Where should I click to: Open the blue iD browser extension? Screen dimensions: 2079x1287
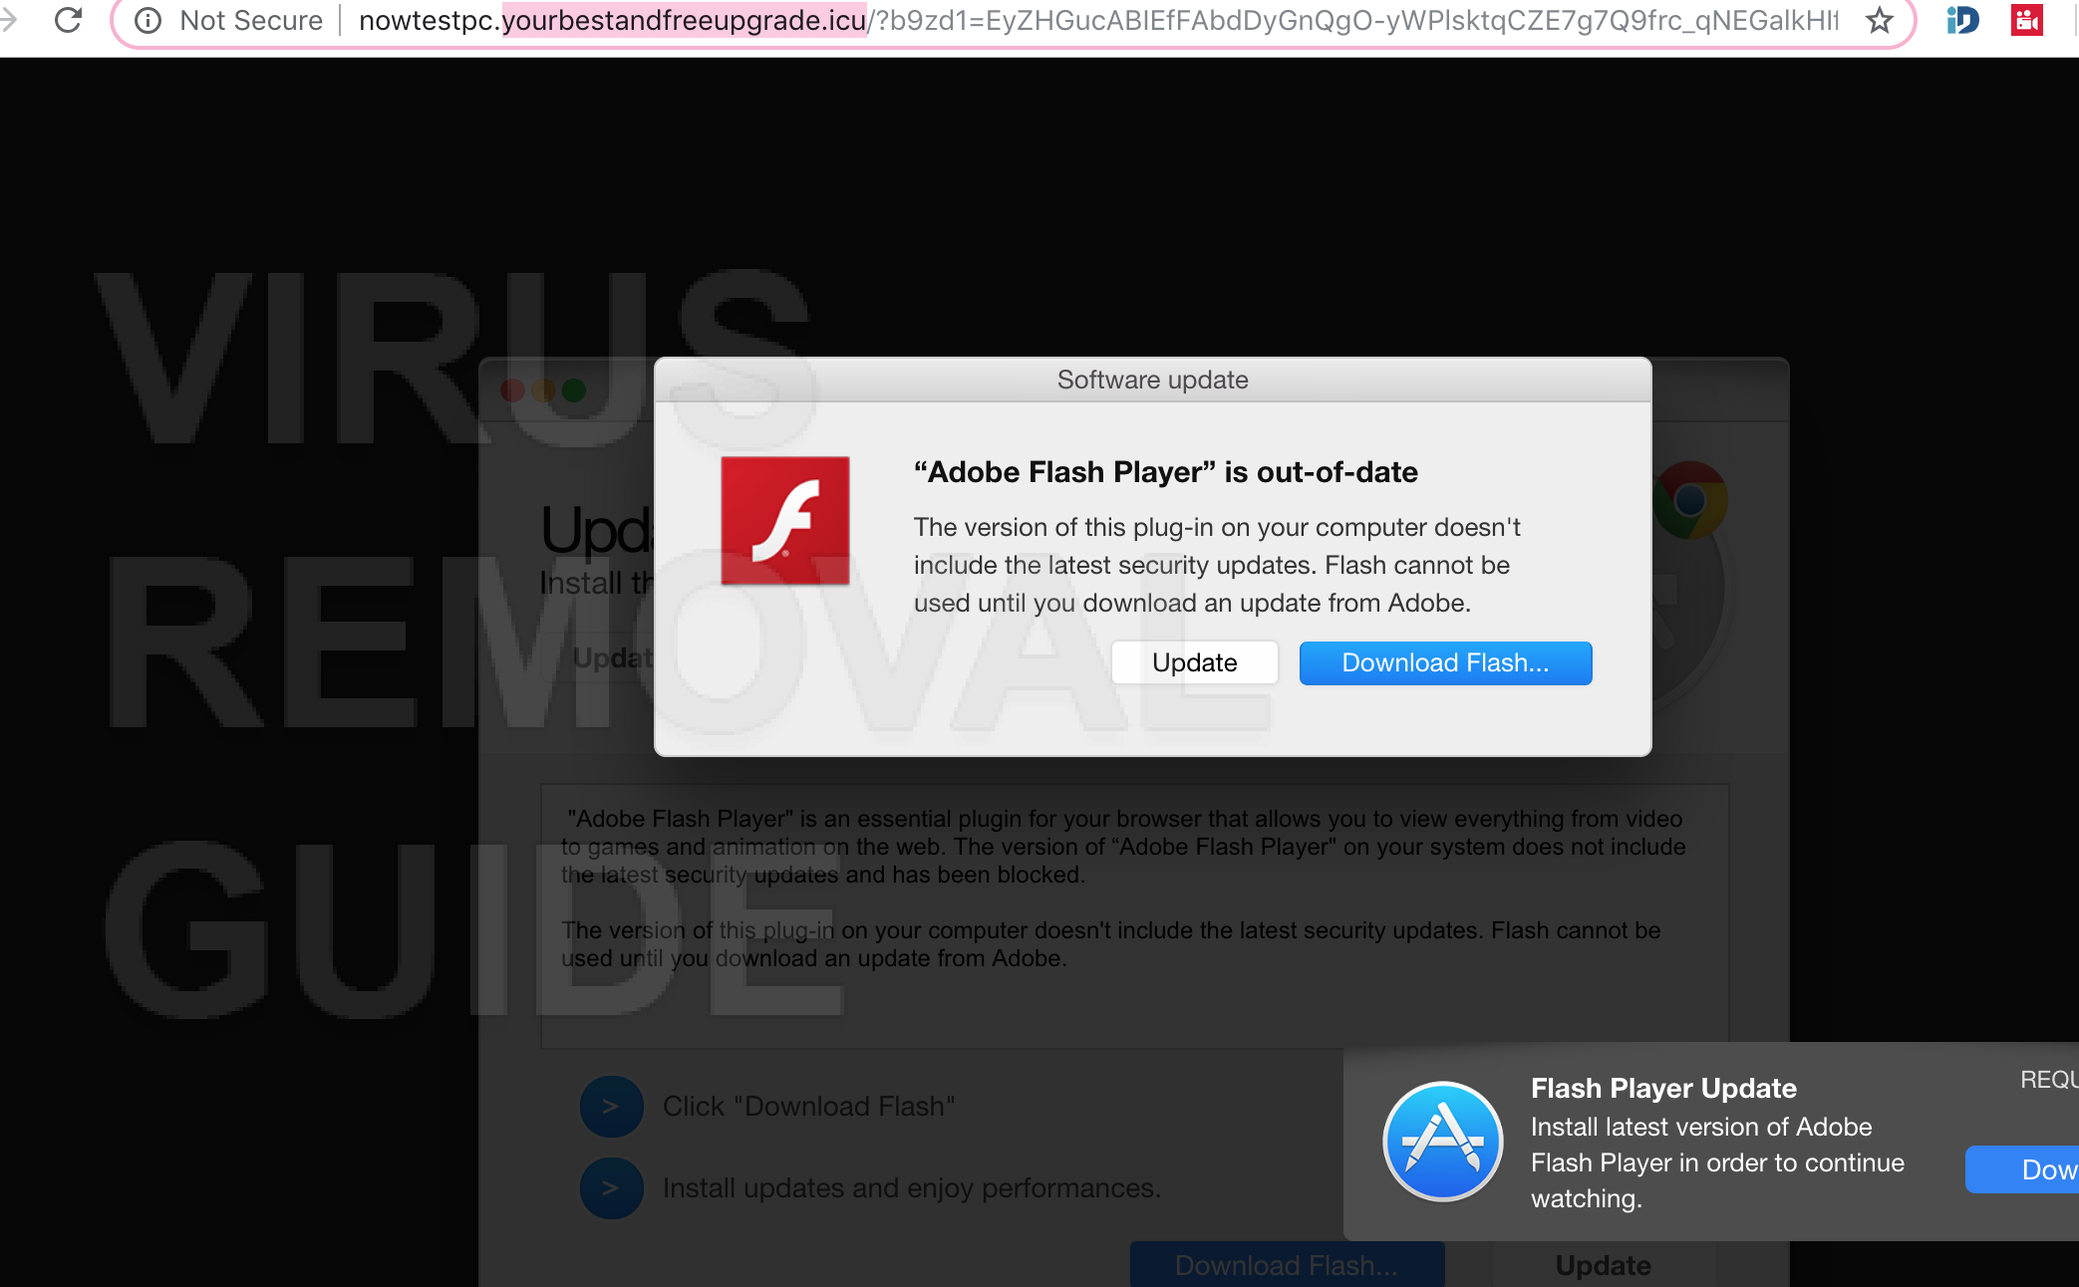(1962, 20)
